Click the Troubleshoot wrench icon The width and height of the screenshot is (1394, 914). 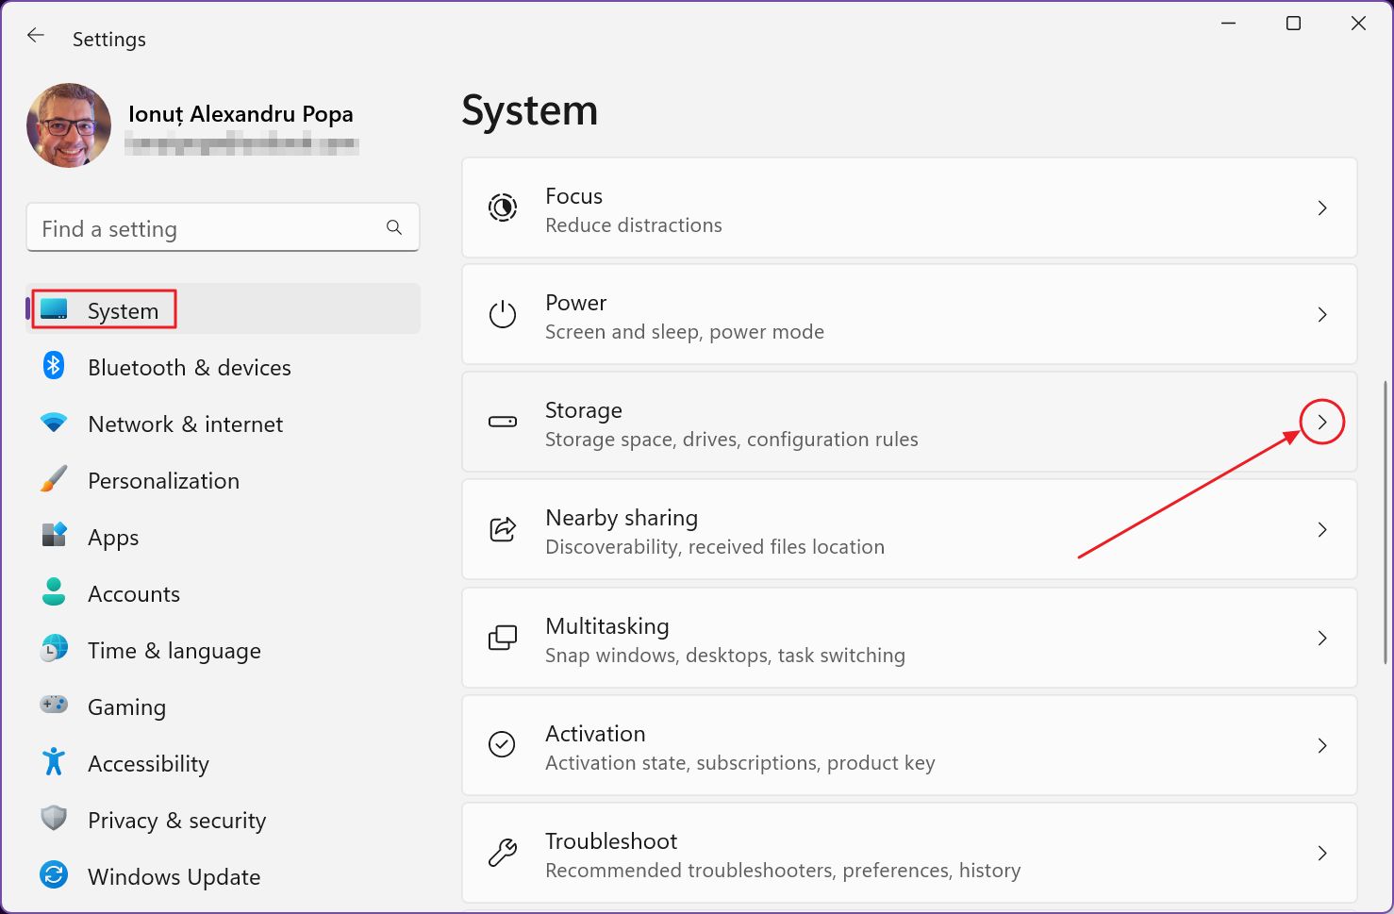502,853
